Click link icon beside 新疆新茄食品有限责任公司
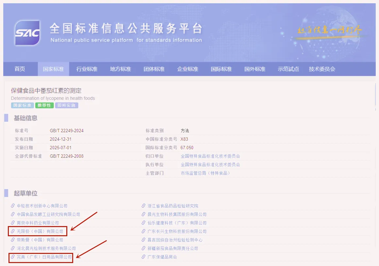 tap(143, 248)
